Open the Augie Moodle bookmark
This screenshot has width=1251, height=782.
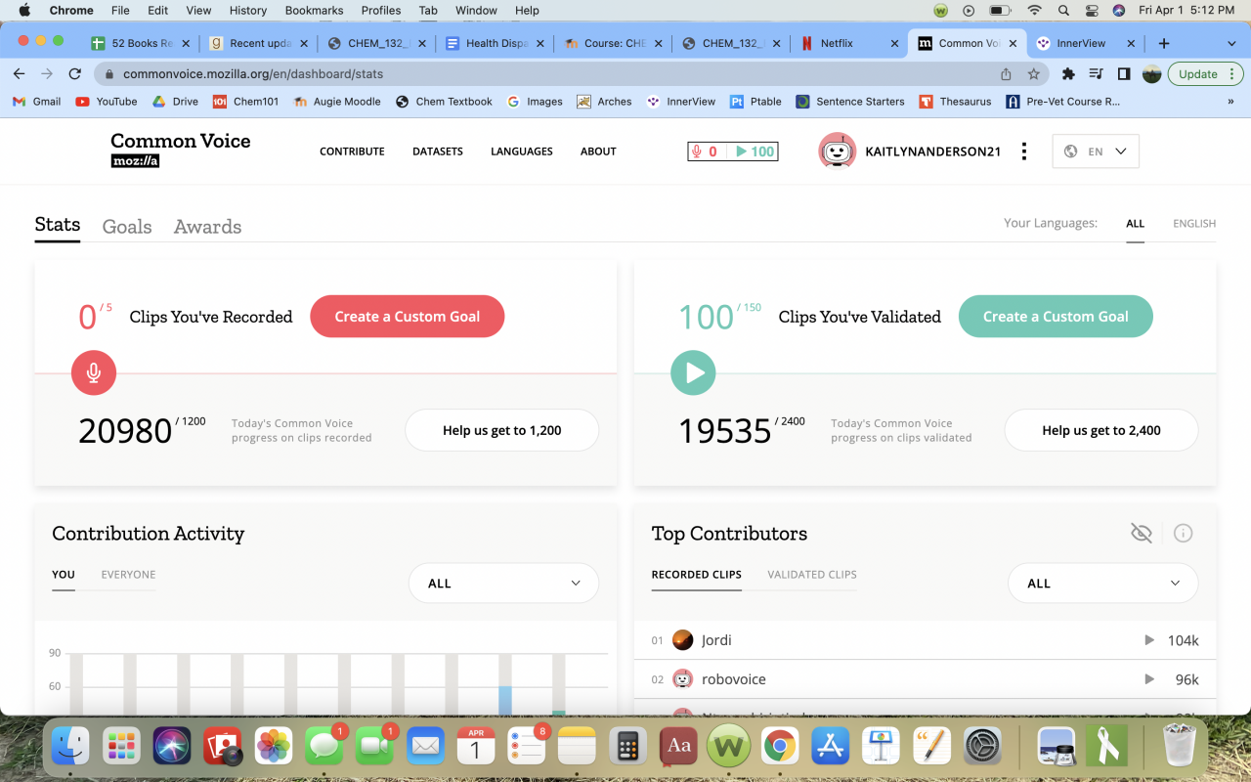coord(337,102)
